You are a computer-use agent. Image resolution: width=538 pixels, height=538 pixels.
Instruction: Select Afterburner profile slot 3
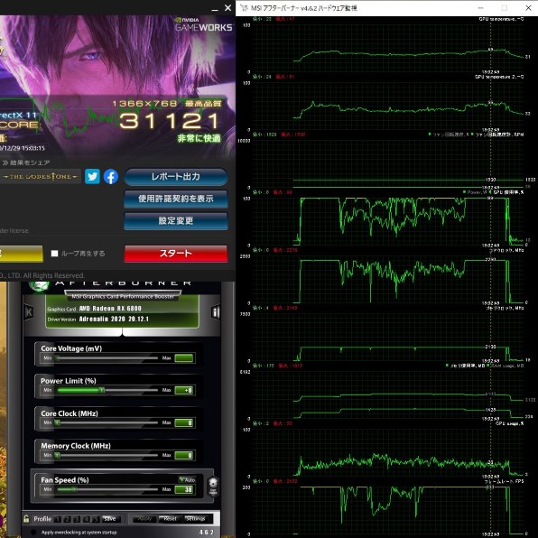pyautogui.click(x=78, y=519)
